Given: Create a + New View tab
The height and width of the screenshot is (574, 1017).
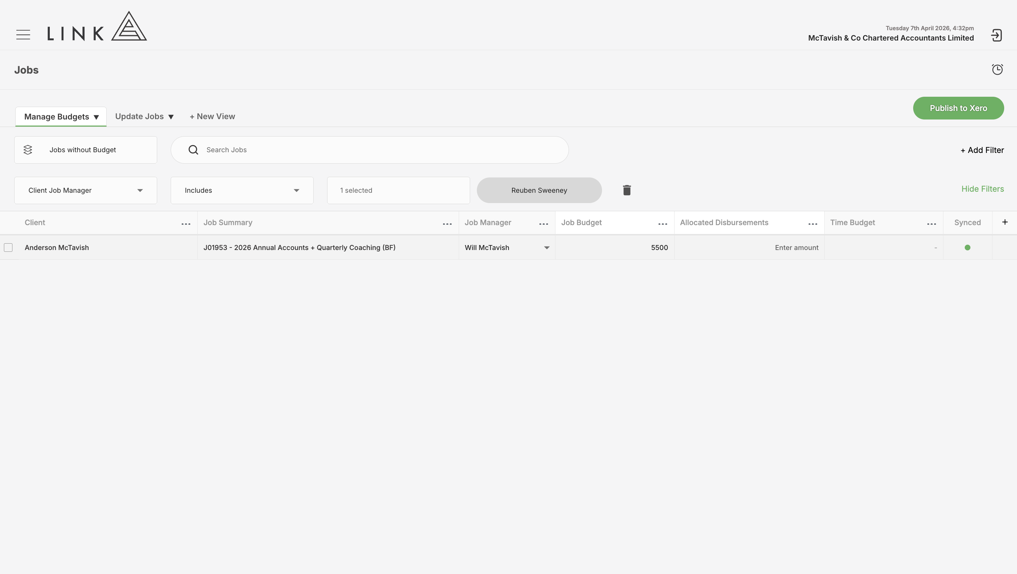Looking at the screenshot, I should (x=212, y=116).
